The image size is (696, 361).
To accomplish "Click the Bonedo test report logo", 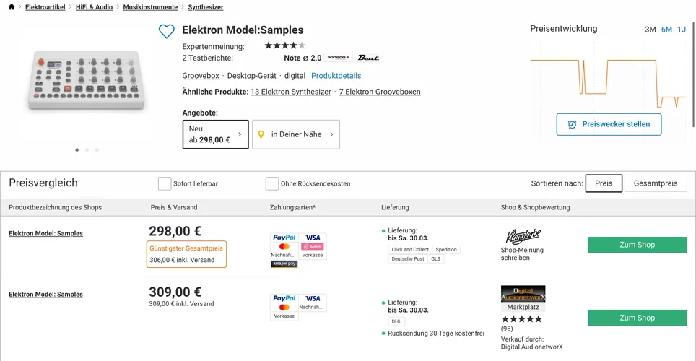I will [x=338, y=58].
